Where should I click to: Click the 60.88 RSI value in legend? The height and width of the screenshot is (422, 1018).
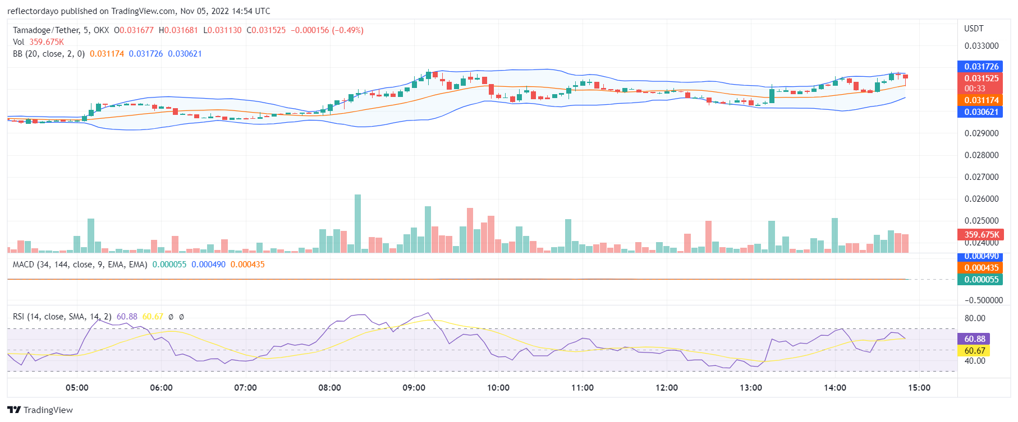point(127,317)
